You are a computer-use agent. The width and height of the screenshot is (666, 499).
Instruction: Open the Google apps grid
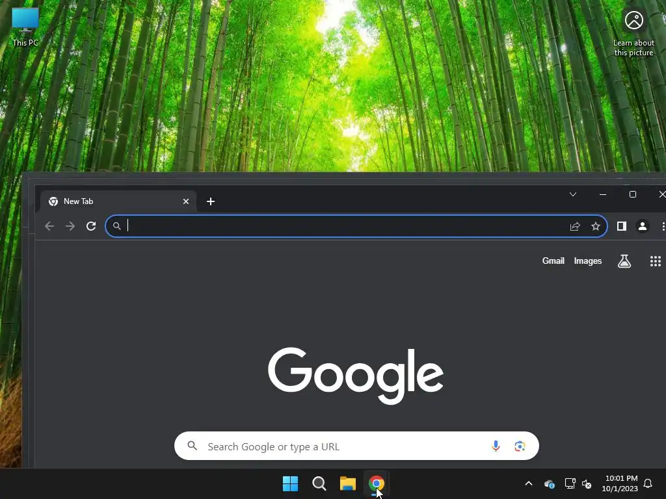point(656,261)
